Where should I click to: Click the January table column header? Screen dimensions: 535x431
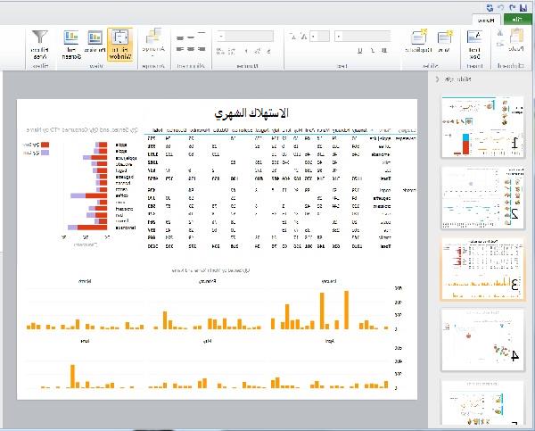[x=359, y=130]
